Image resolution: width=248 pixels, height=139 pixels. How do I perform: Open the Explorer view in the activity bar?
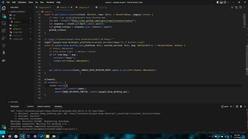coord(3,8)
